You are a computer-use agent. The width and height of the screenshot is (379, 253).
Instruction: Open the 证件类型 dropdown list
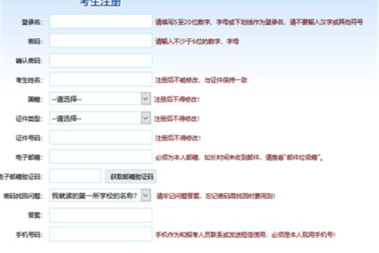point(100,118)
